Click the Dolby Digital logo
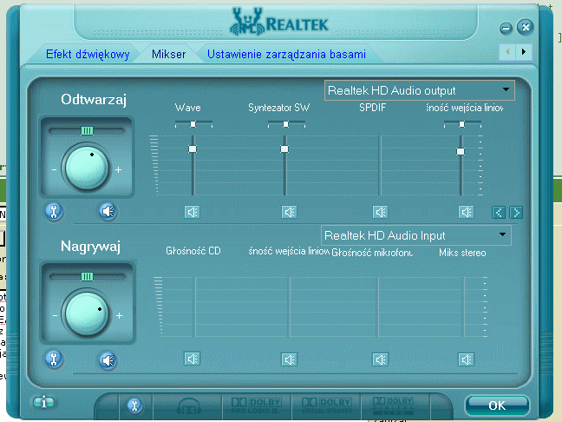 [x=393, y=406]
